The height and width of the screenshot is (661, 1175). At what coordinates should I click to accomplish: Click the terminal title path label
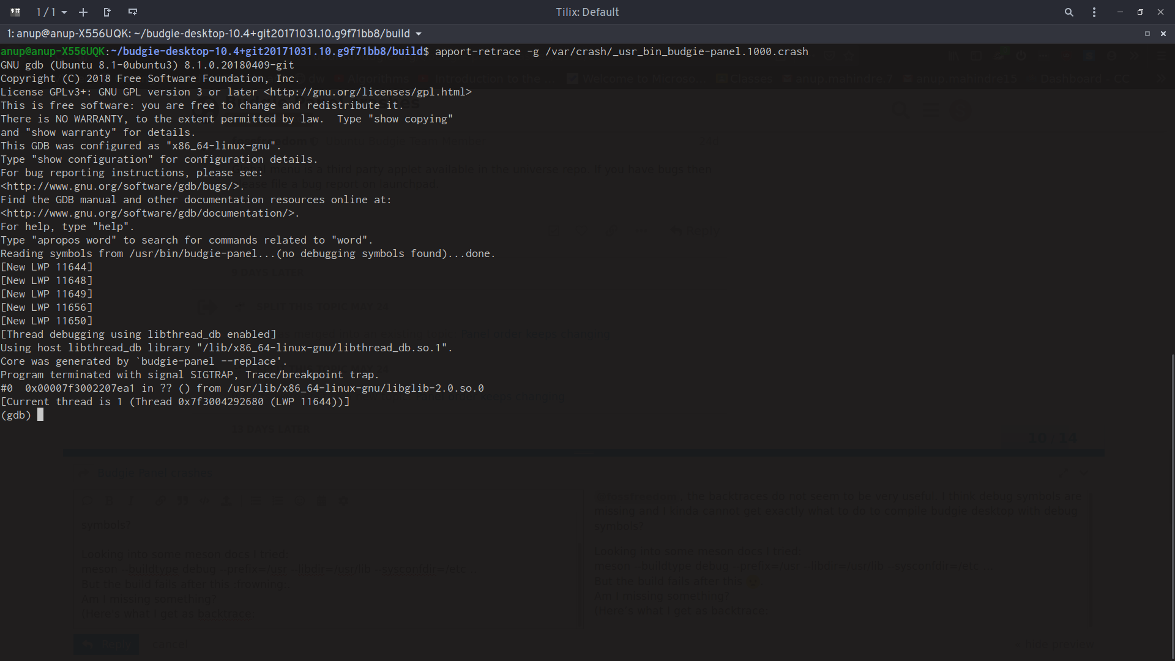(x=208, y=34)
